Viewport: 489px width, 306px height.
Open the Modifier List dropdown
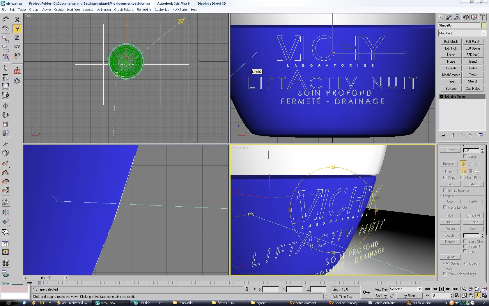tap(462, 33)
